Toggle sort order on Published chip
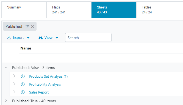The height and width of the screenshot is (105, 183). [x=27, y=27]
